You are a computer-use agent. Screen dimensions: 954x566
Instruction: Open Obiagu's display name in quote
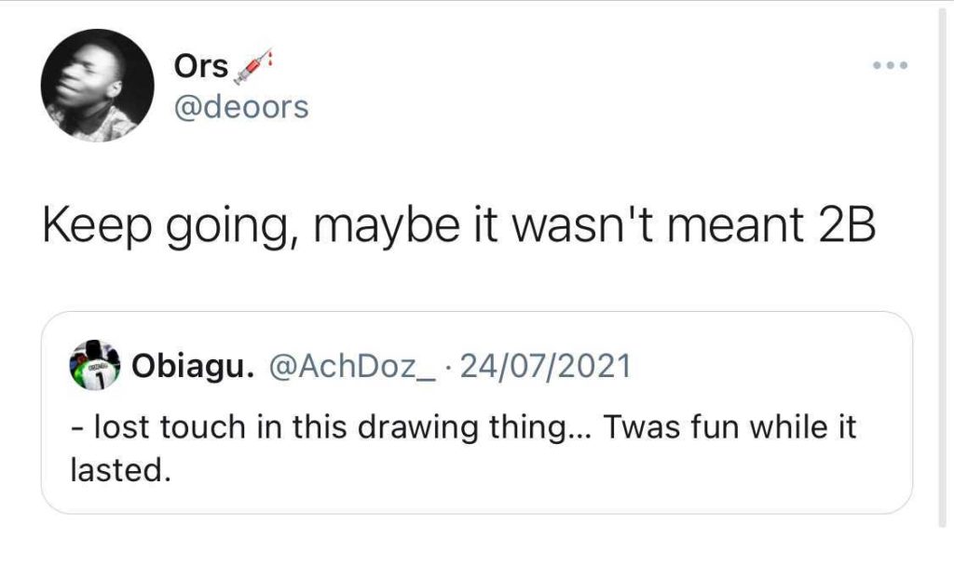[194, 366]
